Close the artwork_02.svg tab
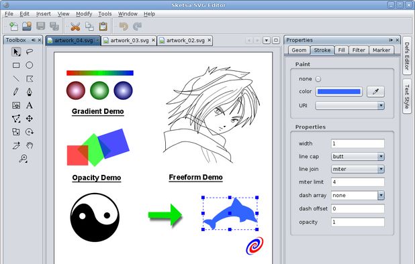The height and width of the screenshot is (264, 415). click(x=210, y=40)
